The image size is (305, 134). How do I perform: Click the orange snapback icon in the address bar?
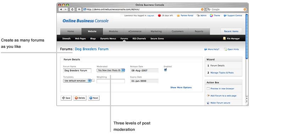click(203, 9)
